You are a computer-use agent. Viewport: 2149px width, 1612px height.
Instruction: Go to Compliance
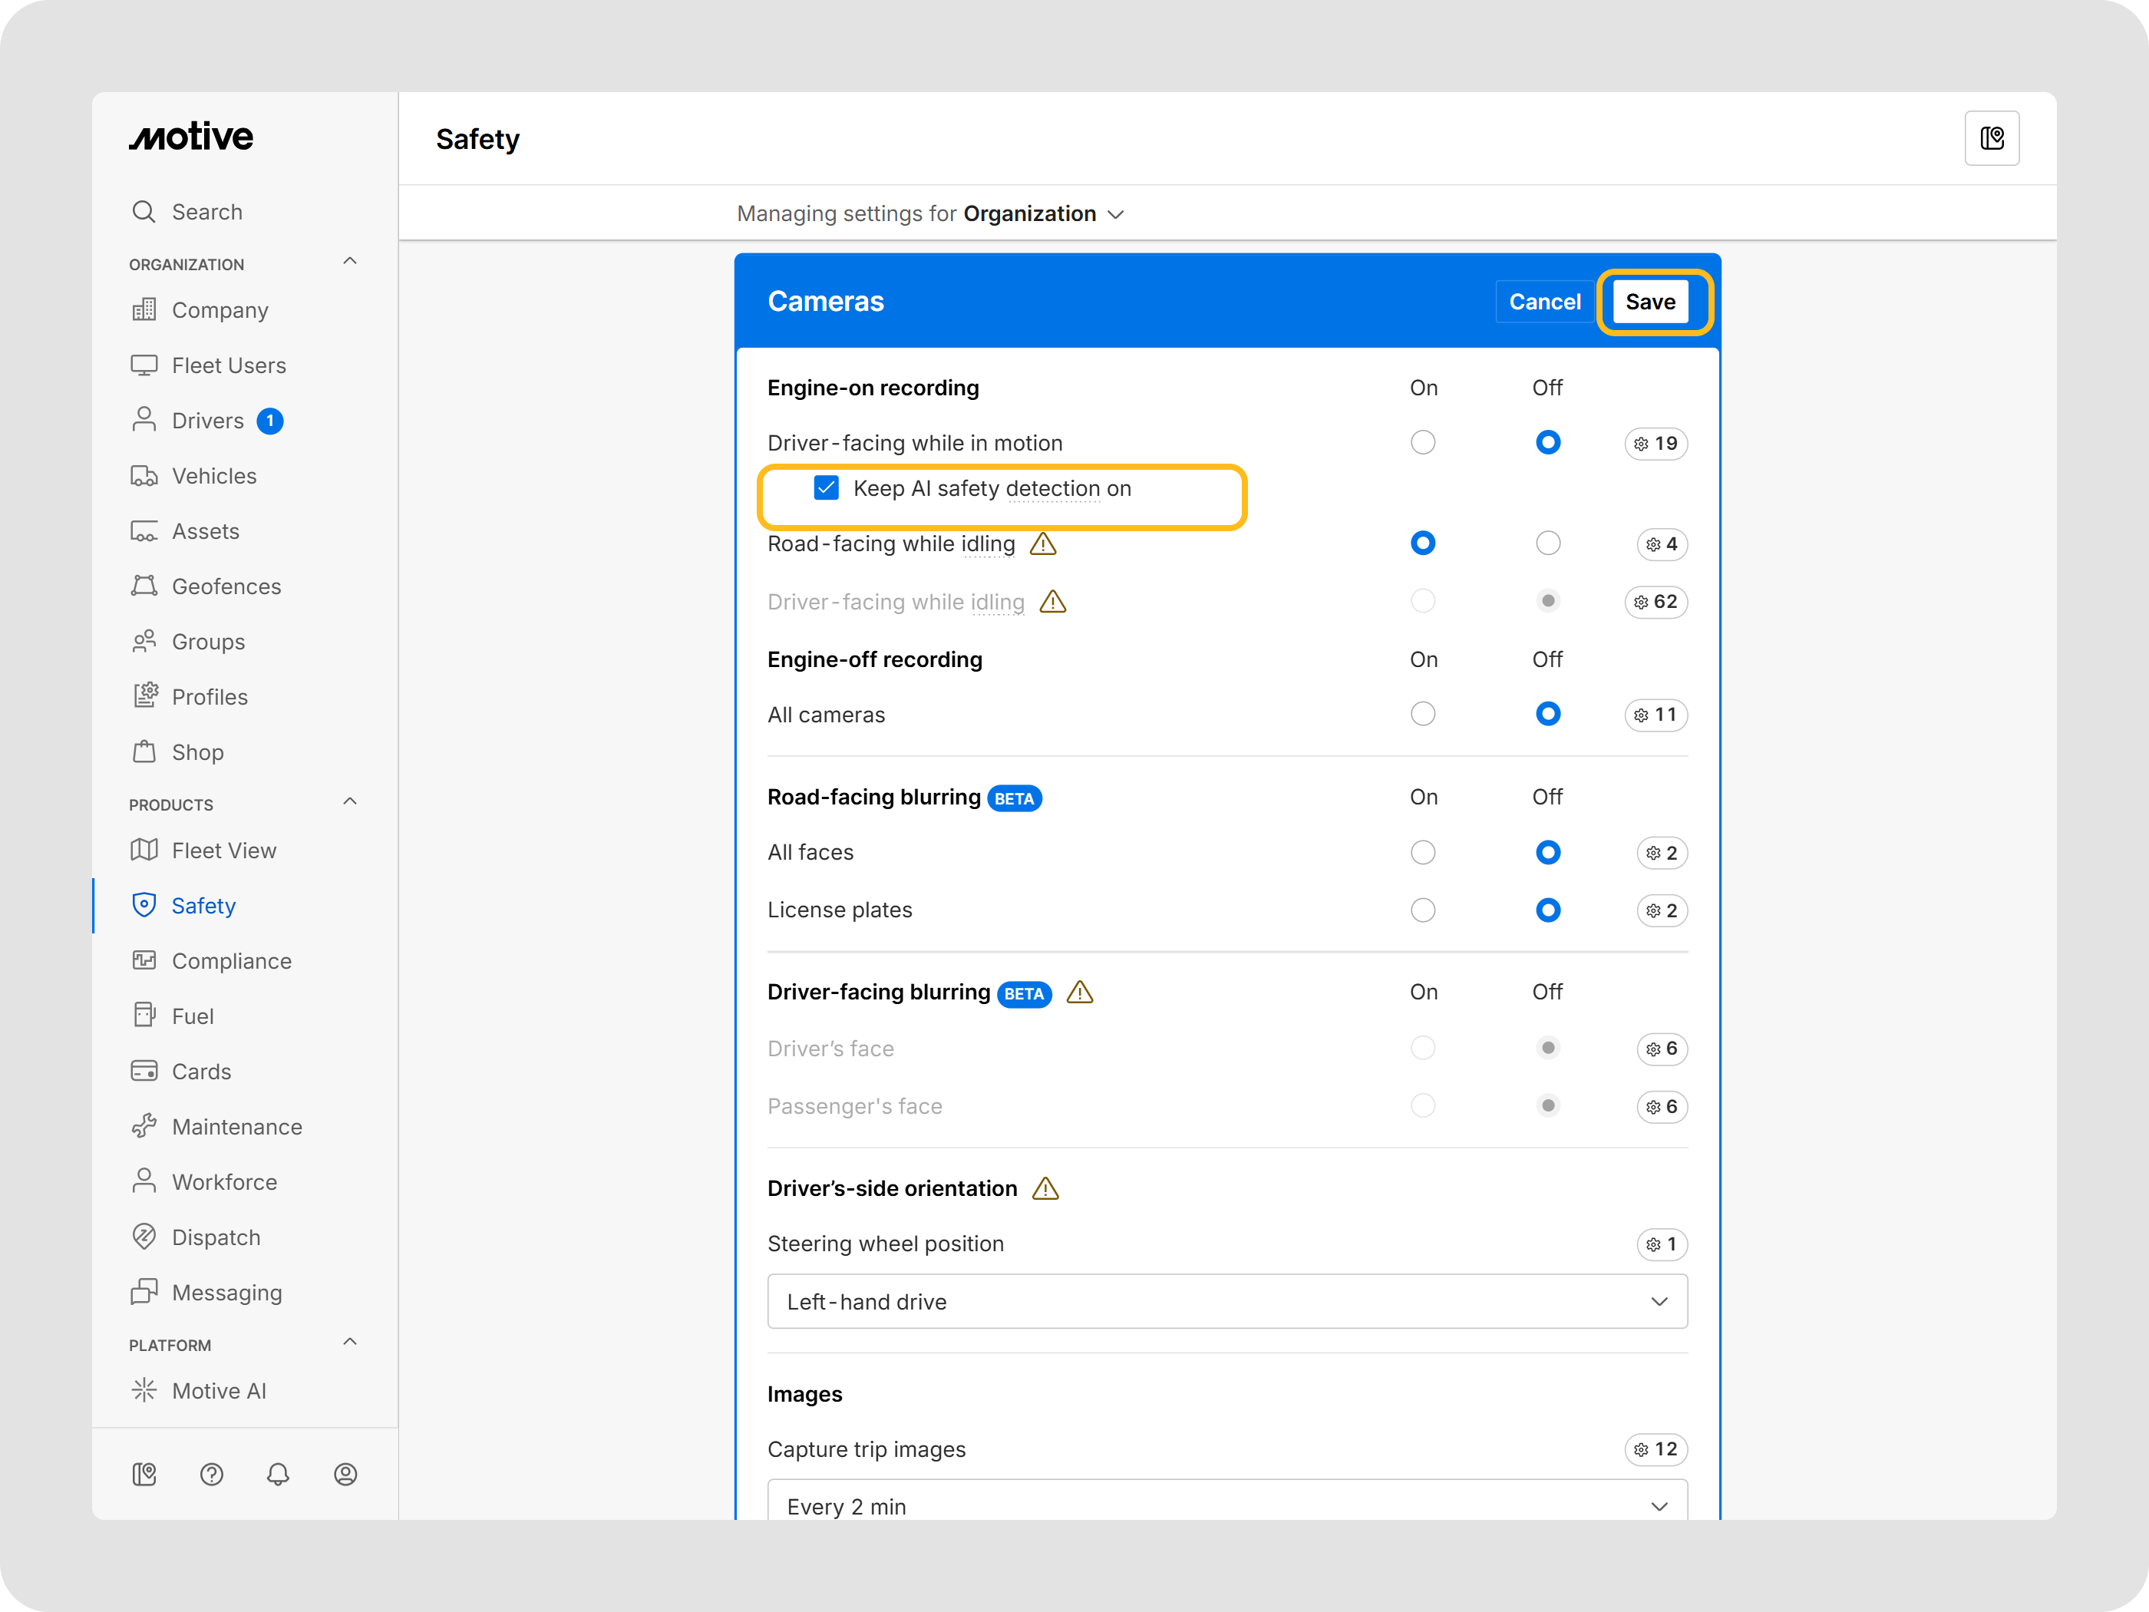coord(211,961)
